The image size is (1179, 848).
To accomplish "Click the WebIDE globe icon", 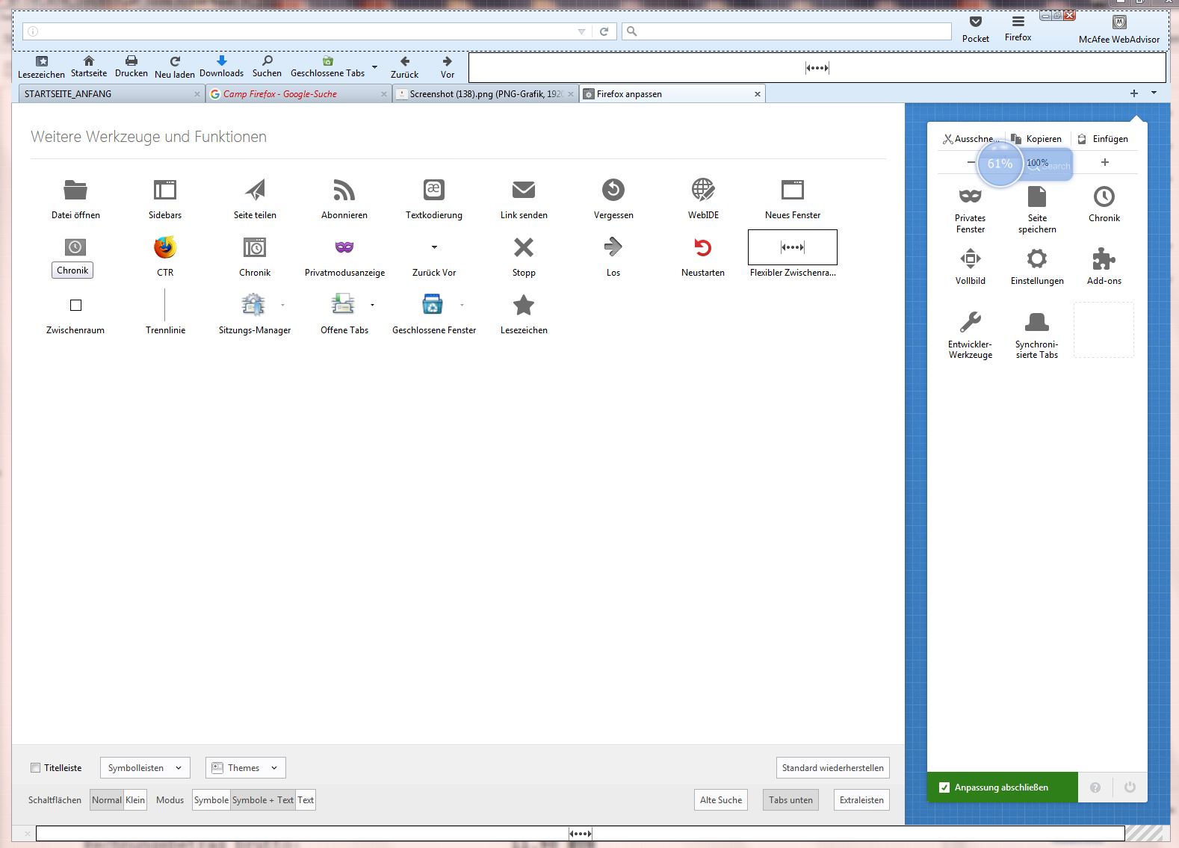I will point(702,190).
